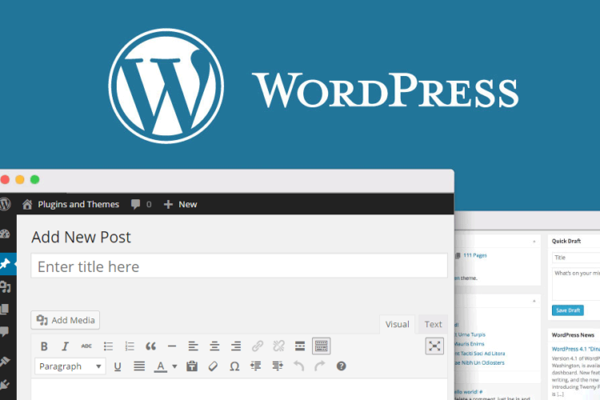Open Appearance brush icon in sidebar
600x400 pixels.
tap(5, 361)
